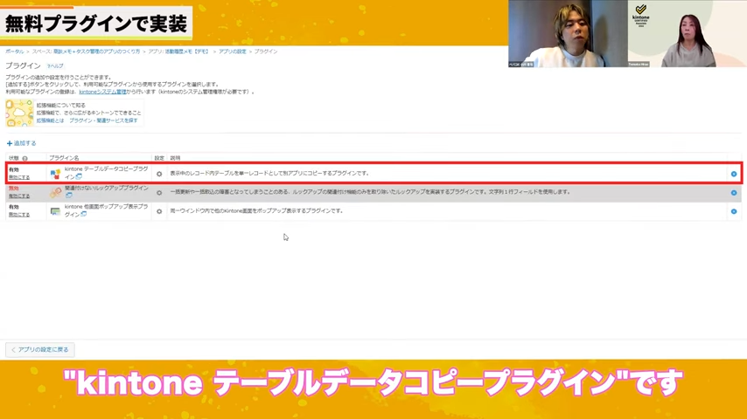Screen dimensions: 747x419
Task: Open new-window icon beside テーブルデータコピープラグイン
Action: point(79,176)
